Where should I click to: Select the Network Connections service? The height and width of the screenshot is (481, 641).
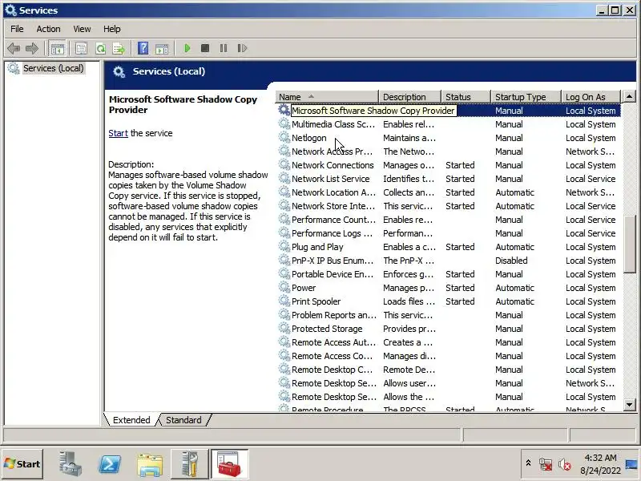pos(449,165)
